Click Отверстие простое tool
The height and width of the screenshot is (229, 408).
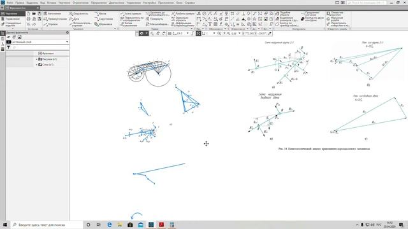click(336, 13)
